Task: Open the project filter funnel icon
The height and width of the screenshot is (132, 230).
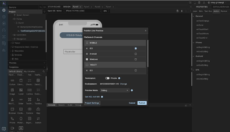Action: (44, 12)
